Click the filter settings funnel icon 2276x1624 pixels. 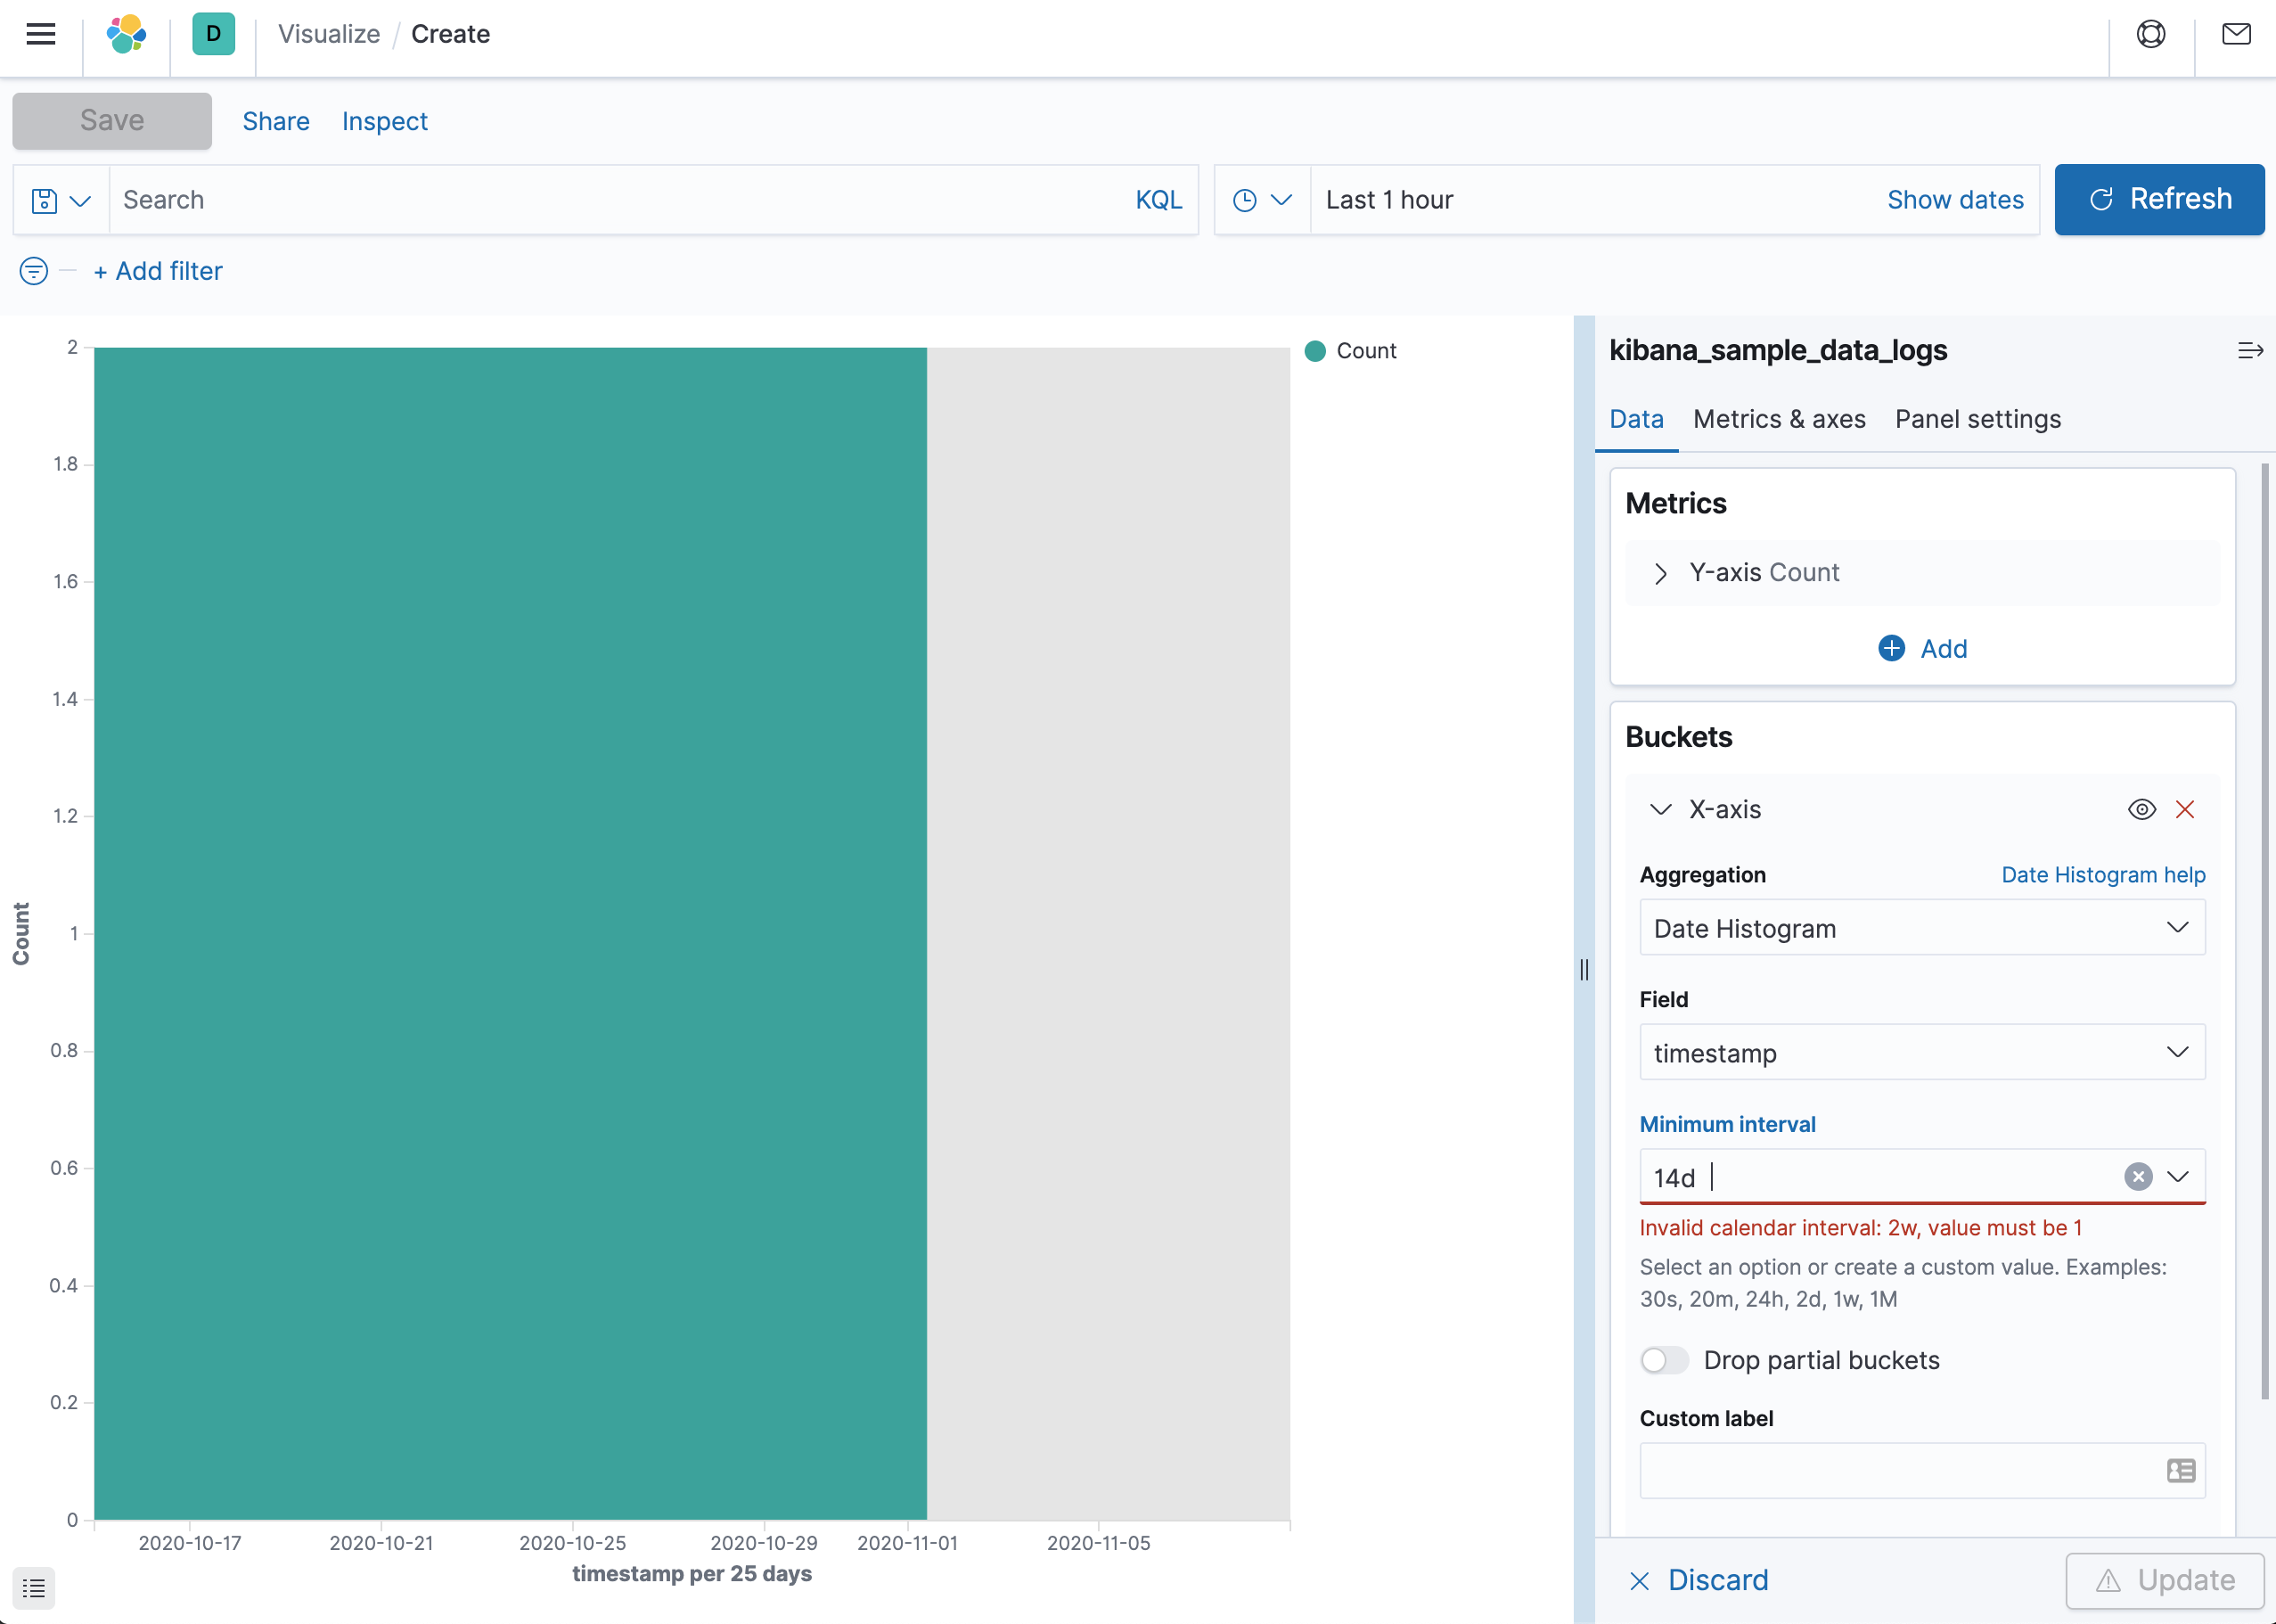(32, 271)
